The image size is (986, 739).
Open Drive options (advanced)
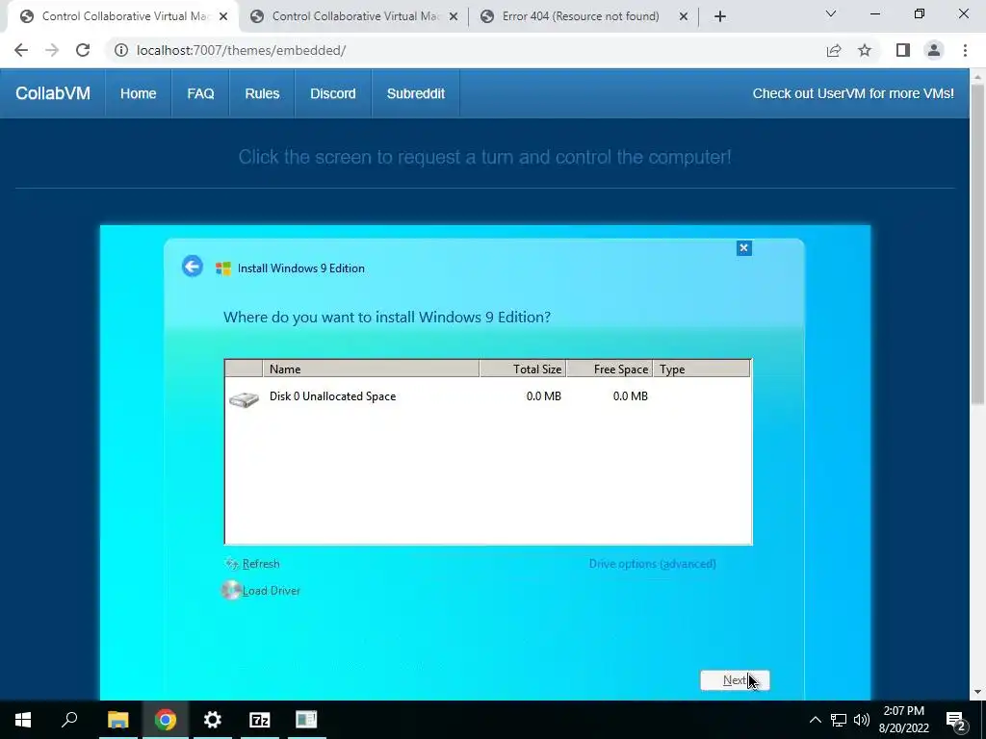point(652,564)
